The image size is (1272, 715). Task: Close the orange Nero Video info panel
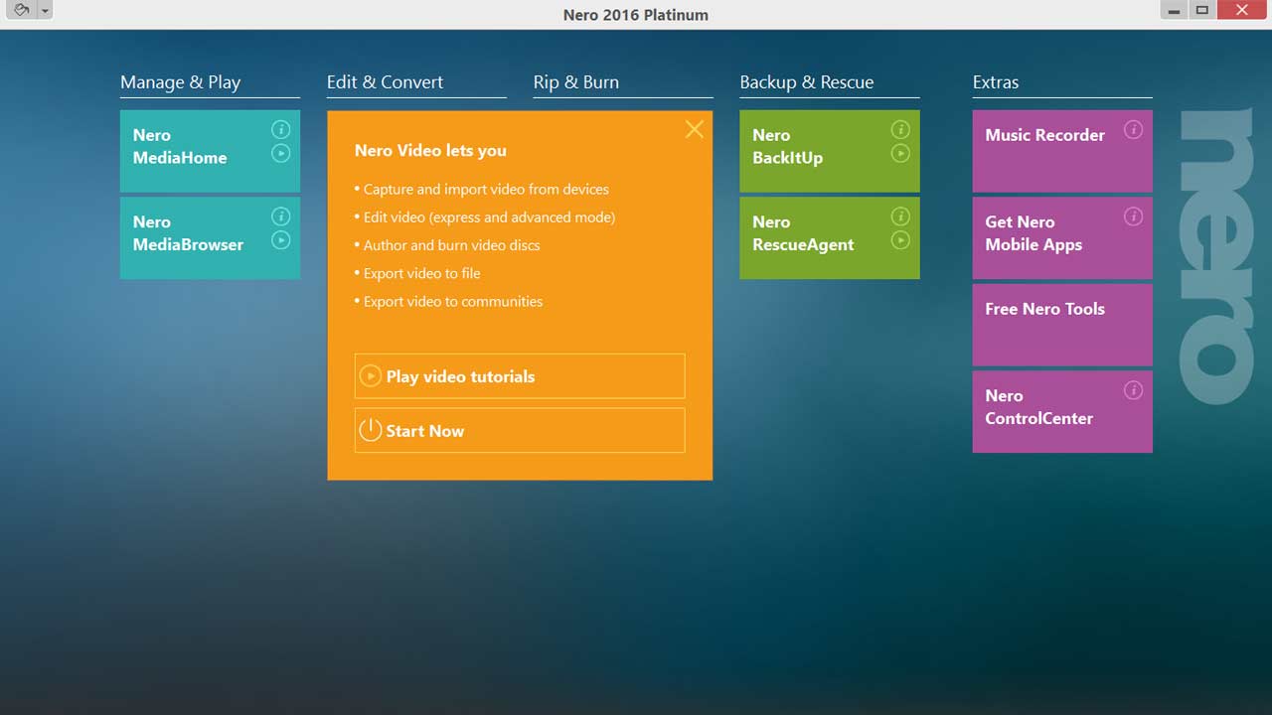coord(694,129)
